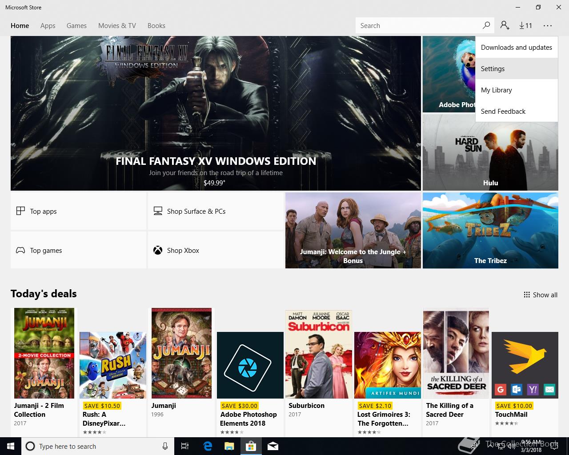This screenshot has width=569, height=455.
Task: Select Send Feedback menu entry
Action: tap(517, 111)
